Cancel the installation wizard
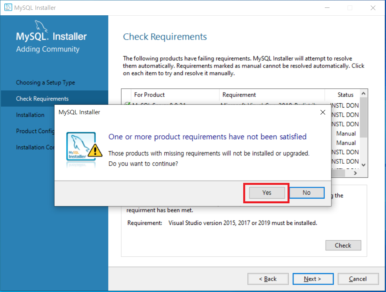 pos(358,279)
